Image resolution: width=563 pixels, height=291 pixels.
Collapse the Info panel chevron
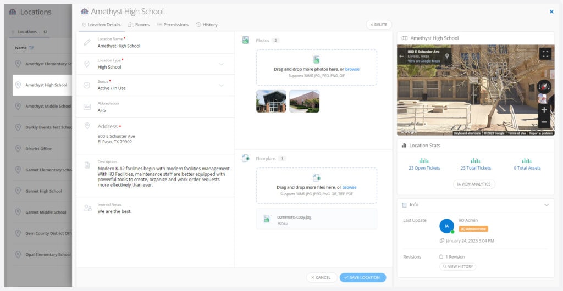(x=547, y=205)
